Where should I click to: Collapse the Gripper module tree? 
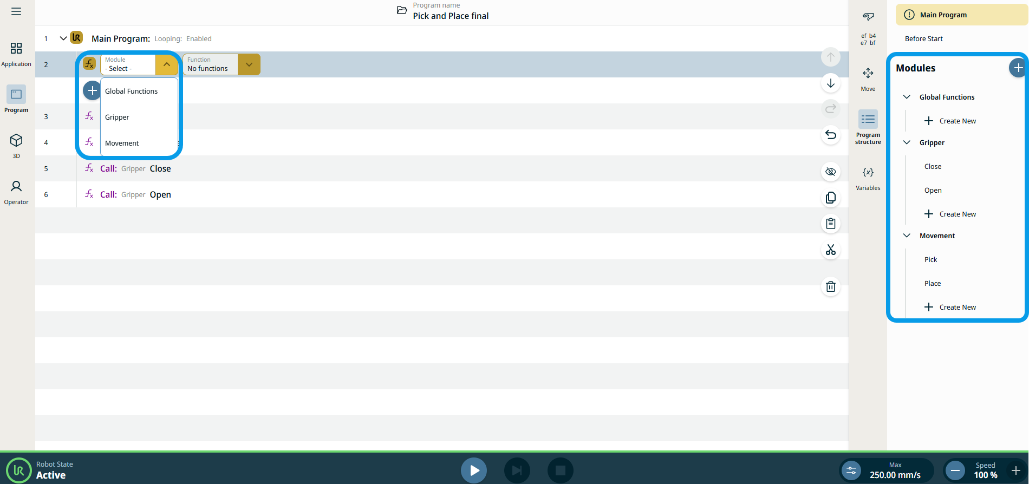[x=907, y=143]
